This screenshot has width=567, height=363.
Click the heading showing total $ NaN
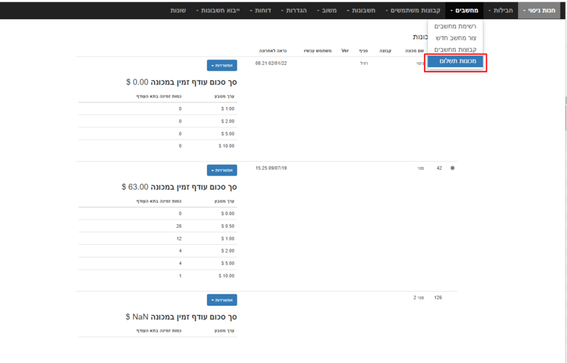point(181,317)
